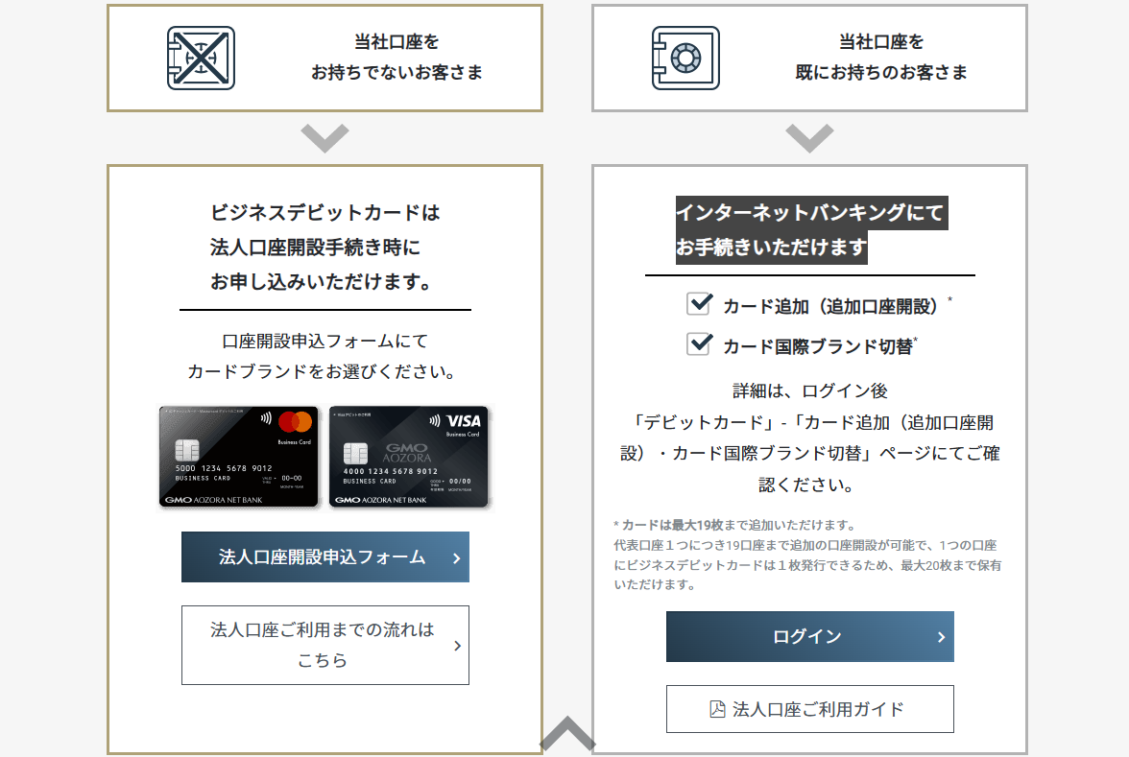Click the highlighted インターネットバンキングにて heading
The image size is (1129, 757).
[x=809, y=212]
